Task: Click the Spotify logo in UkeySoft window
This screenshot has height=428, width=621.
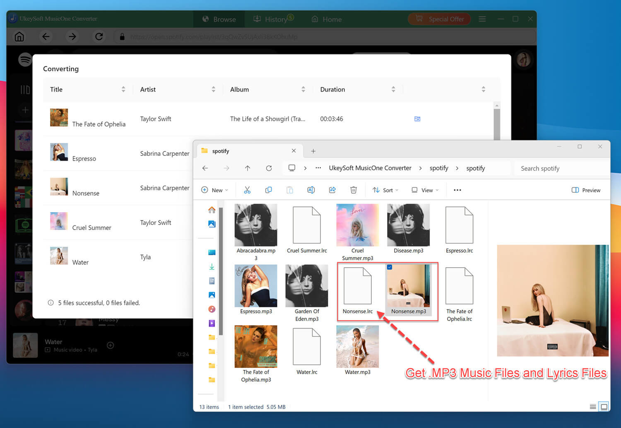Action: tap(25, 59)
